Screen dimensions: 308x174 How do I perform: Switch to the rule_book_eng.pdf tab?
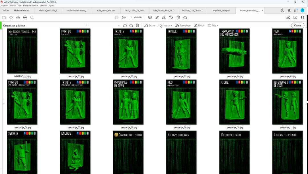(105, 11)
